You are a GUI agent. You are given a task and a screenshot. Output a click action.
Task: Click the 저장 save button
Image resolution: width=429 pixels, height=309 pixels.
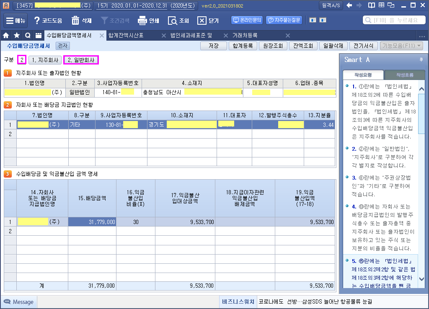214,46
